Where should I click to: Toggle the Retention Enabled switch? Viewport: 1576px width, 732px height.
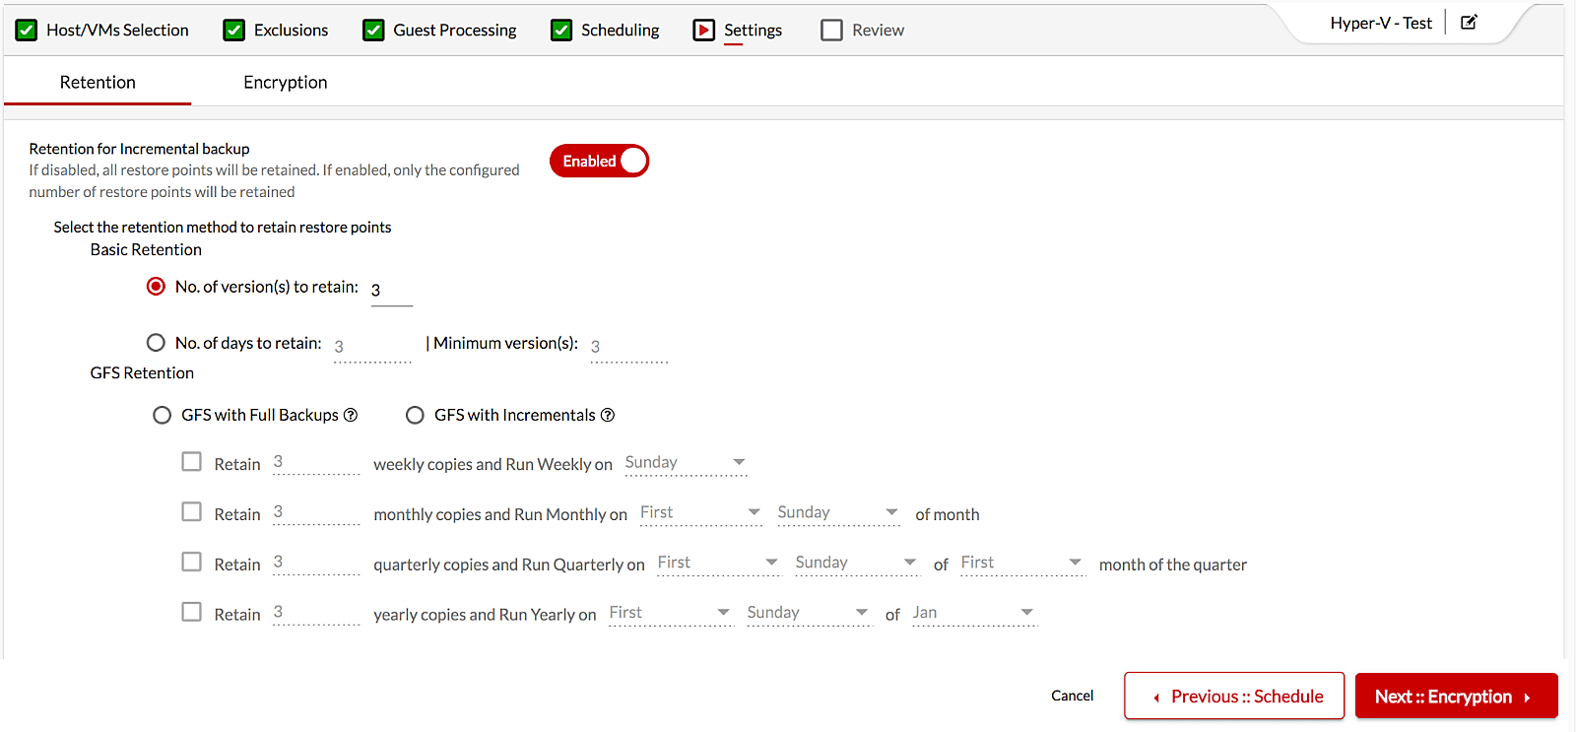pos(599,161)
